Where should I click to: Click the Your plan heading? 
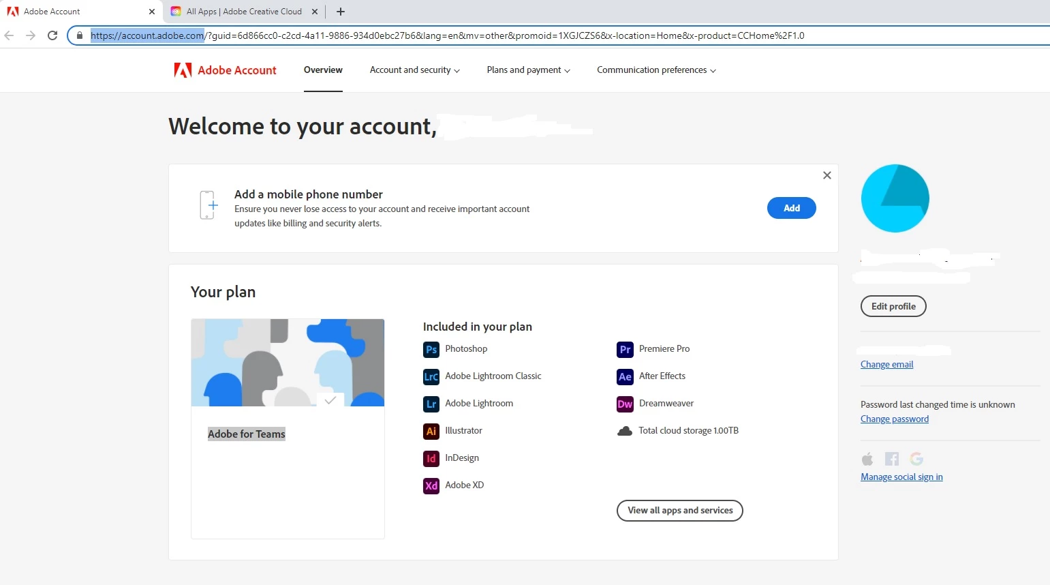tap(223, 292)
